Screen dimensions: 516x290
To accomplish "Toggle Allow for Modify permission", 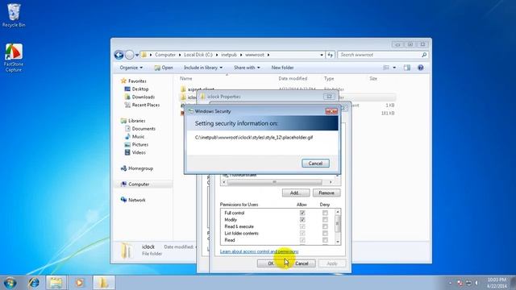I will [302, 220].
